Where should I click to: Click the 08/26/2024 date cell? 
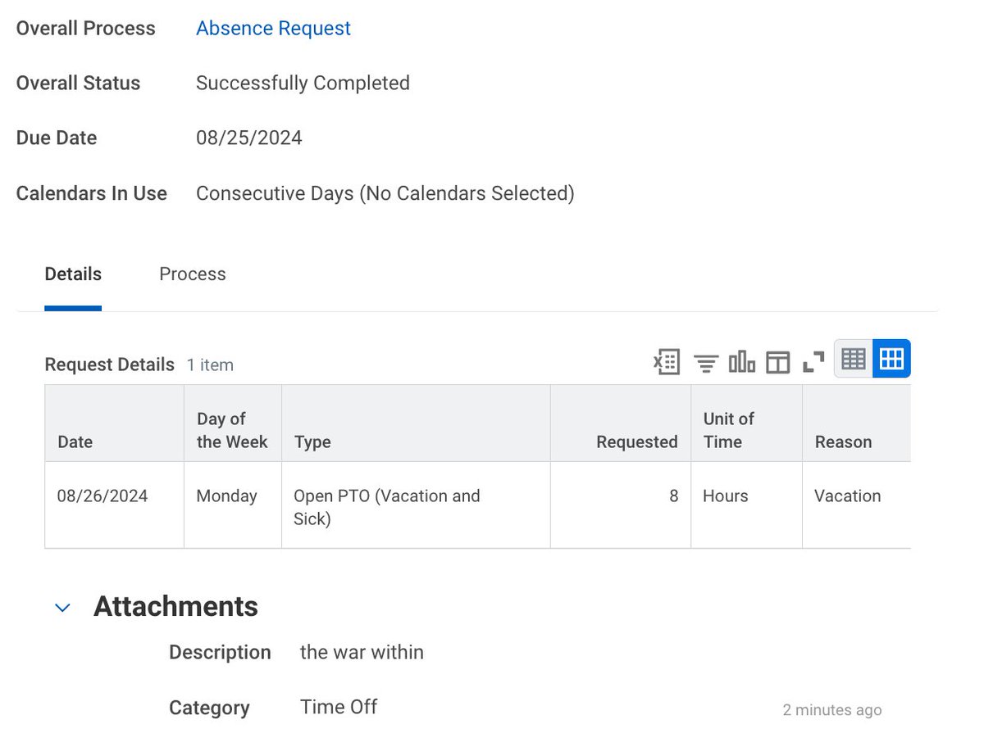coord(114,505)
